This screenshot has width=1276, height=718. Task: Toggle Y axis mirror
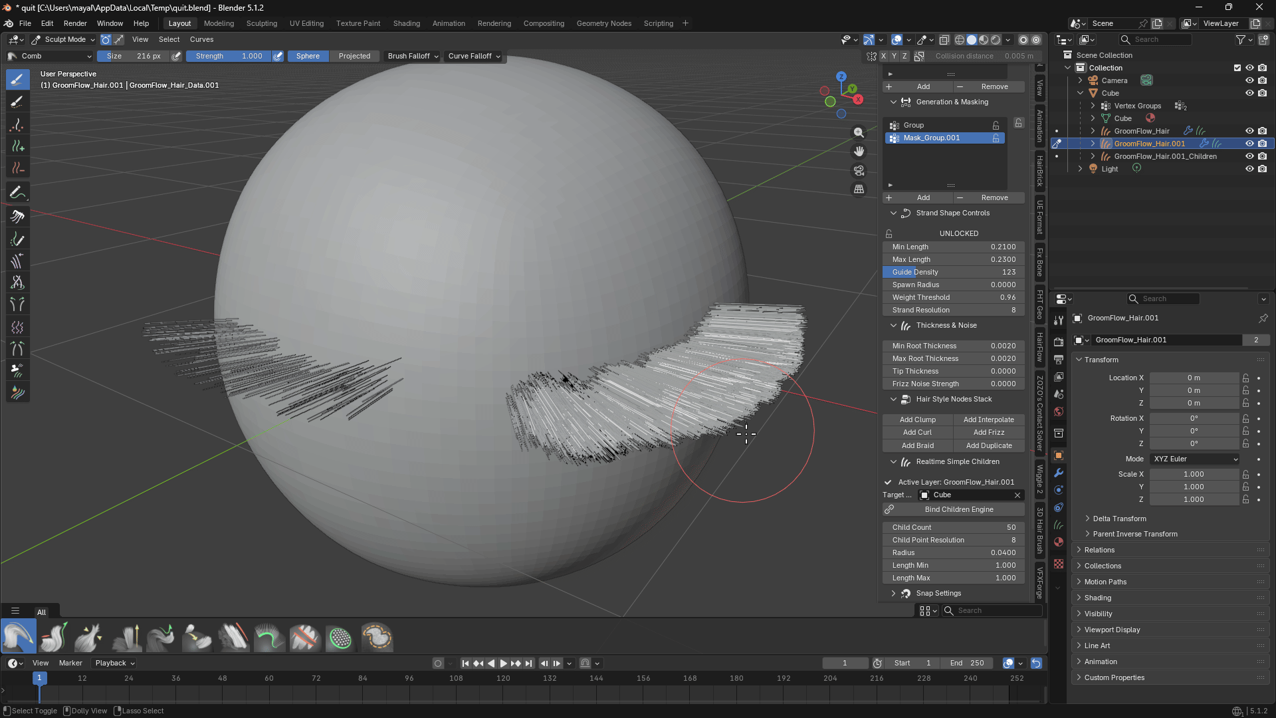click(x=895, y=57)
